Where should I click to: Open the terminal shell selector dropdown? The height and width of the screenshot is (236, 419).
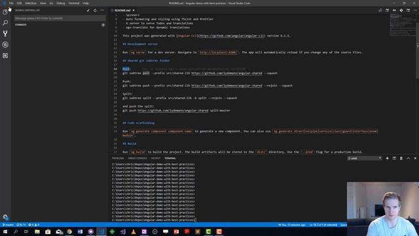(365, 159)
